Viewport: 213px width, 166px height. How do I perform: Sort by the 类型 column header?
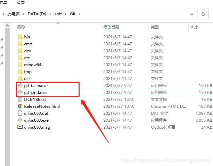click(x=155, y=27)
